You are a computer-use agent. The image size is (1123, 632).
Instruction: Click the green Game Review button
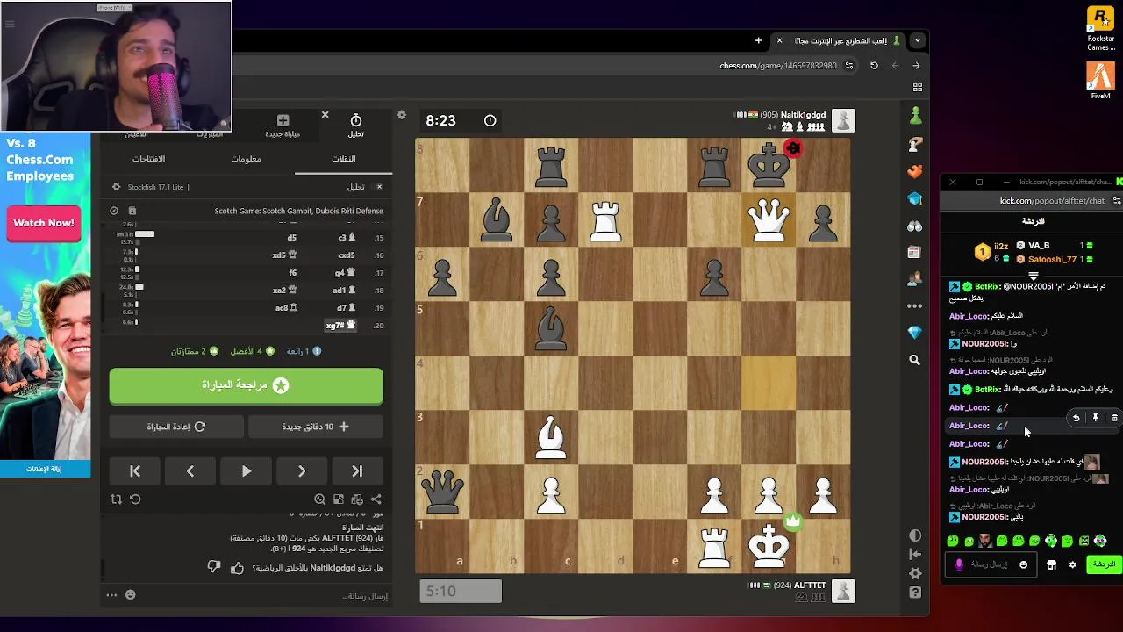(x=247, y=385)
